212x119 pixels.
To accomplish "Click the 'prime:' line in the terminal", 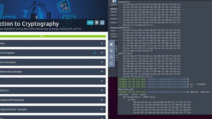I will tap(132, 100).
